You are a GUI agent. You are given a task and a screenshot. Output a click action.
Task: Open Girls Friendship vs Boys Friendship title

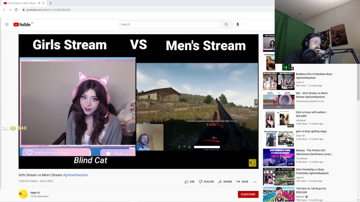point(312,171)
